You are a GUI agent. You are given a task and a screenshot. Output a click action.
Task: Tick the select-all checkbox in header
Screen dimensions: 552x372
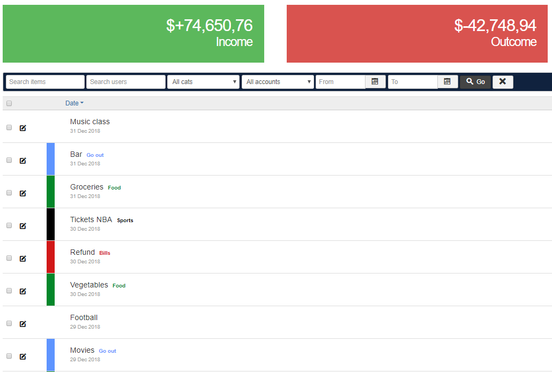(9, 103)
